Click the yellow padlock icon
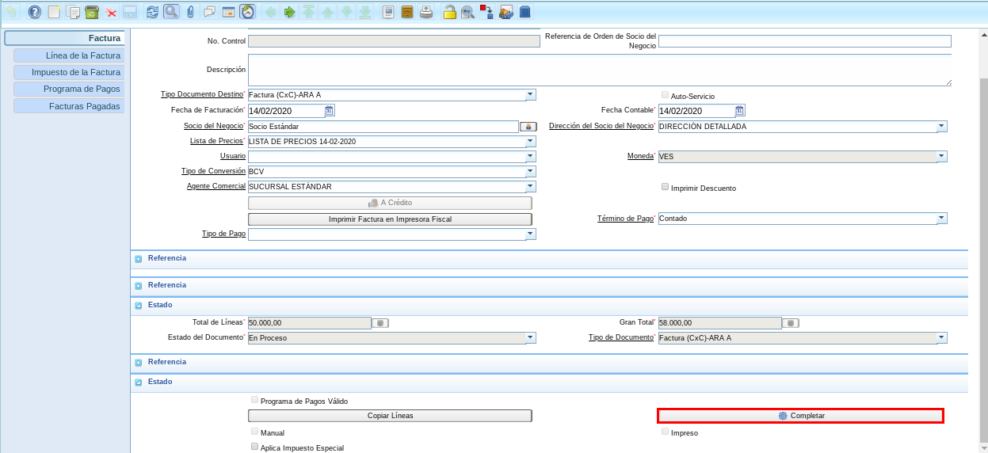 pyautogui.click(x=449, y=12)
